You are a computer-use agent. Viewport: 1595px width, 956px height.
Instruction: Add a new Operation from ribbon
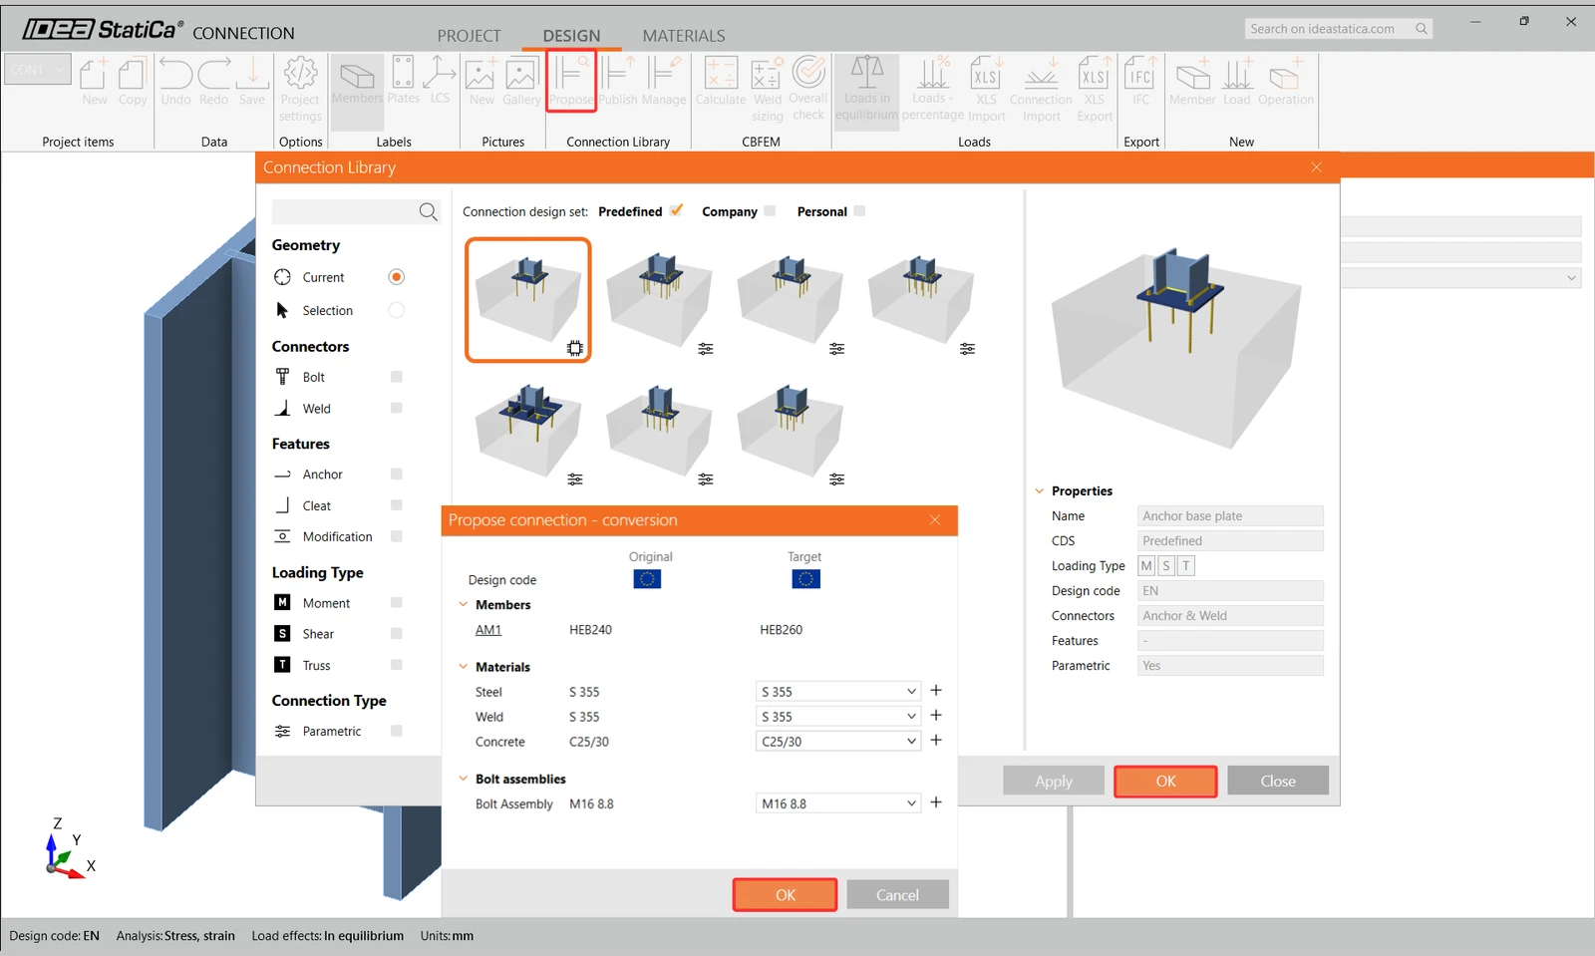(1286, 82)
